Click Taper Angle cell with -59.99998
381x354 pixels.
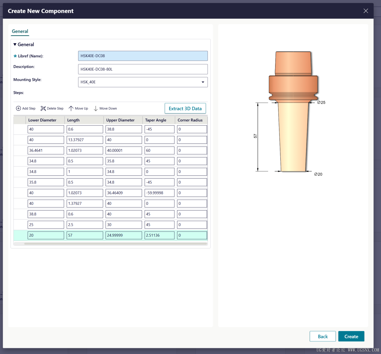[x=159, y=193]
